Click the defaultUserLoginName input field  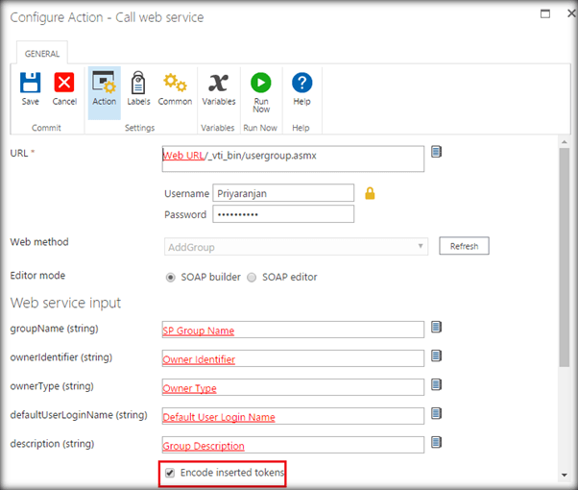coord(293,416)
